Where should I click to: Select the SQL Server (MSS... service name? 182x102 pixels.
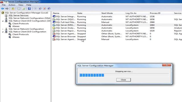[65, 25]
